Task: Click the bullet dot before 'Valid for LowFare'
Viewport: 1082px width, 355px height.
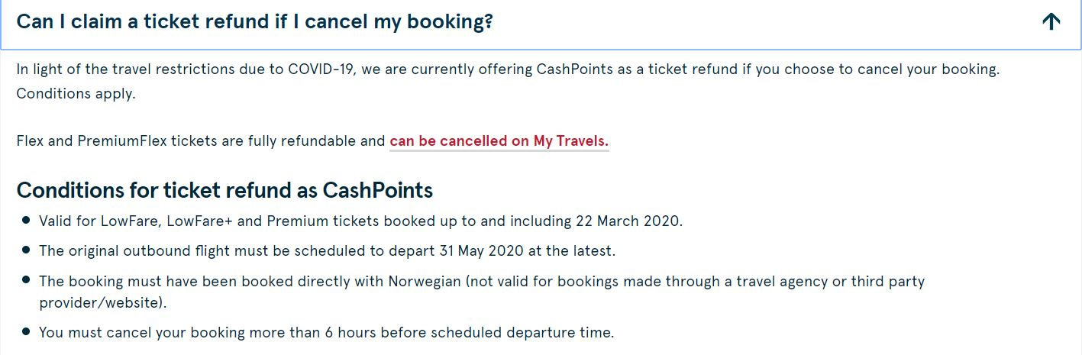Action: tap(26, 221)
